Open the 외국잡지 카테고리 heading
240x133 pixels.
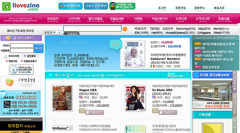tap(21, 126)
